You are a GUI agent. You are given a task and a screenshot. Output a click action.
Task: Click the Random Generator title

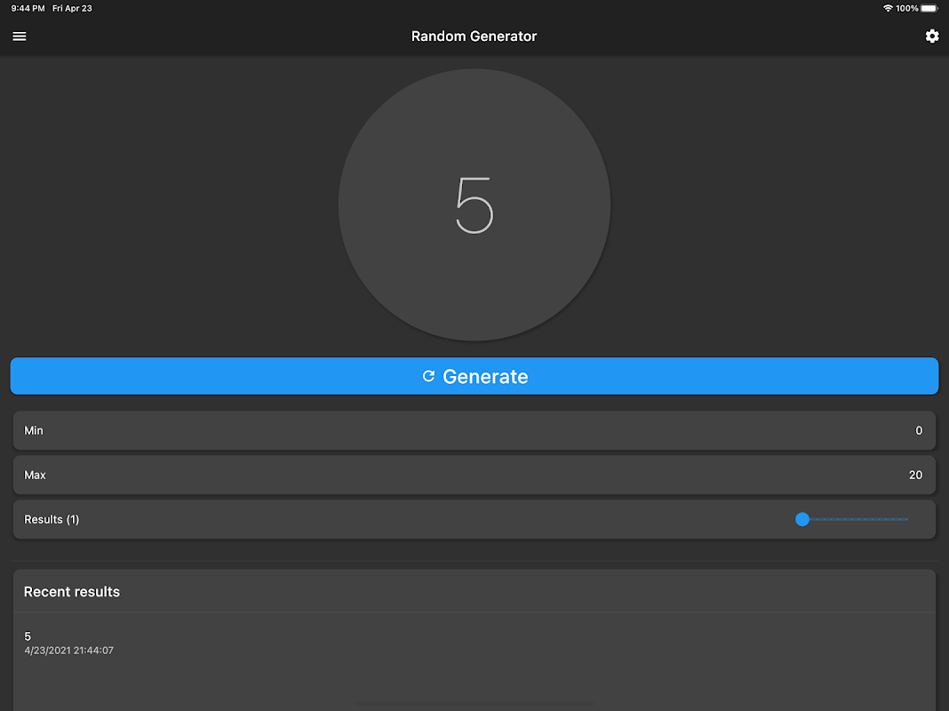[474, 36]
